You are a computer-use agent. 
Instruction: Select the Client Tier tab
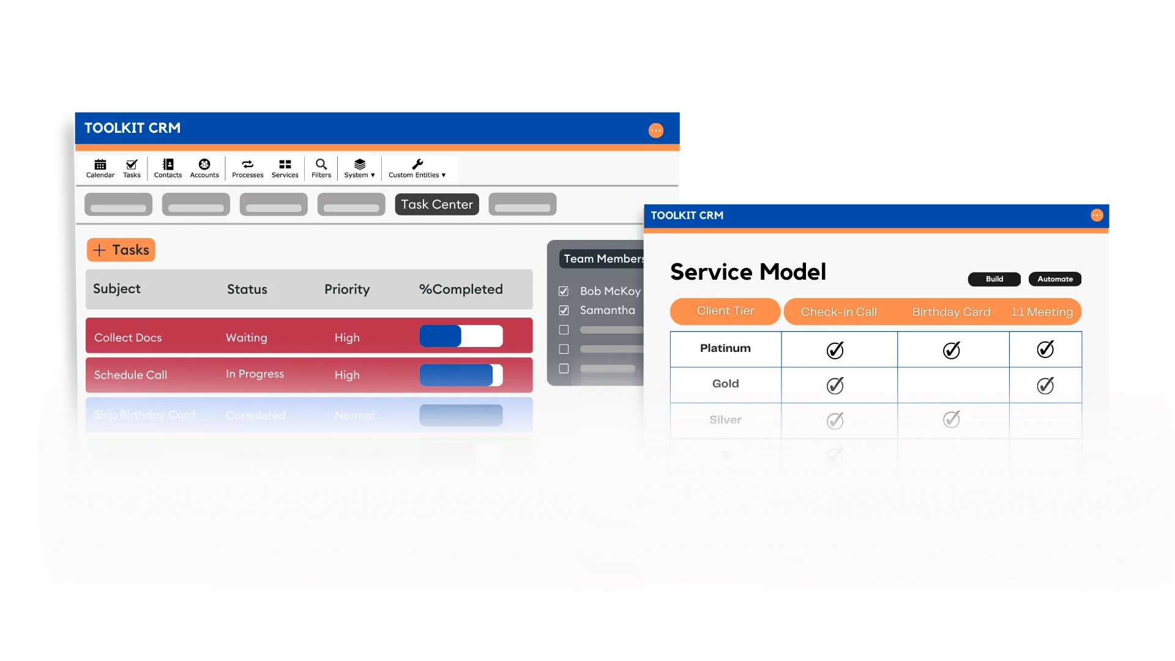coord(724,311)
